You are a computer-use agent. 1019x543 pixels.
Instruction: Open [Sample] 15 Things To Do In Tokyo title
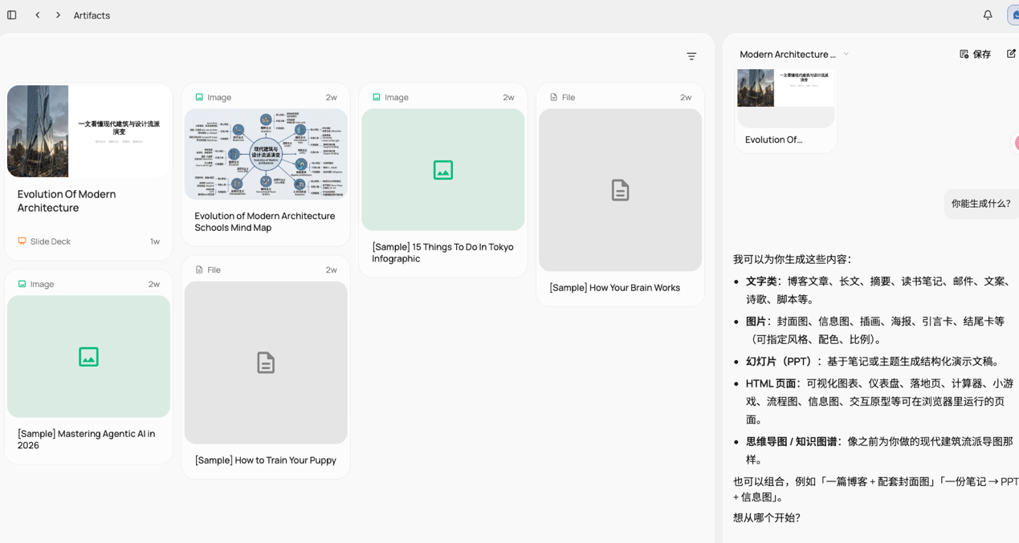[x=442, y=253]
